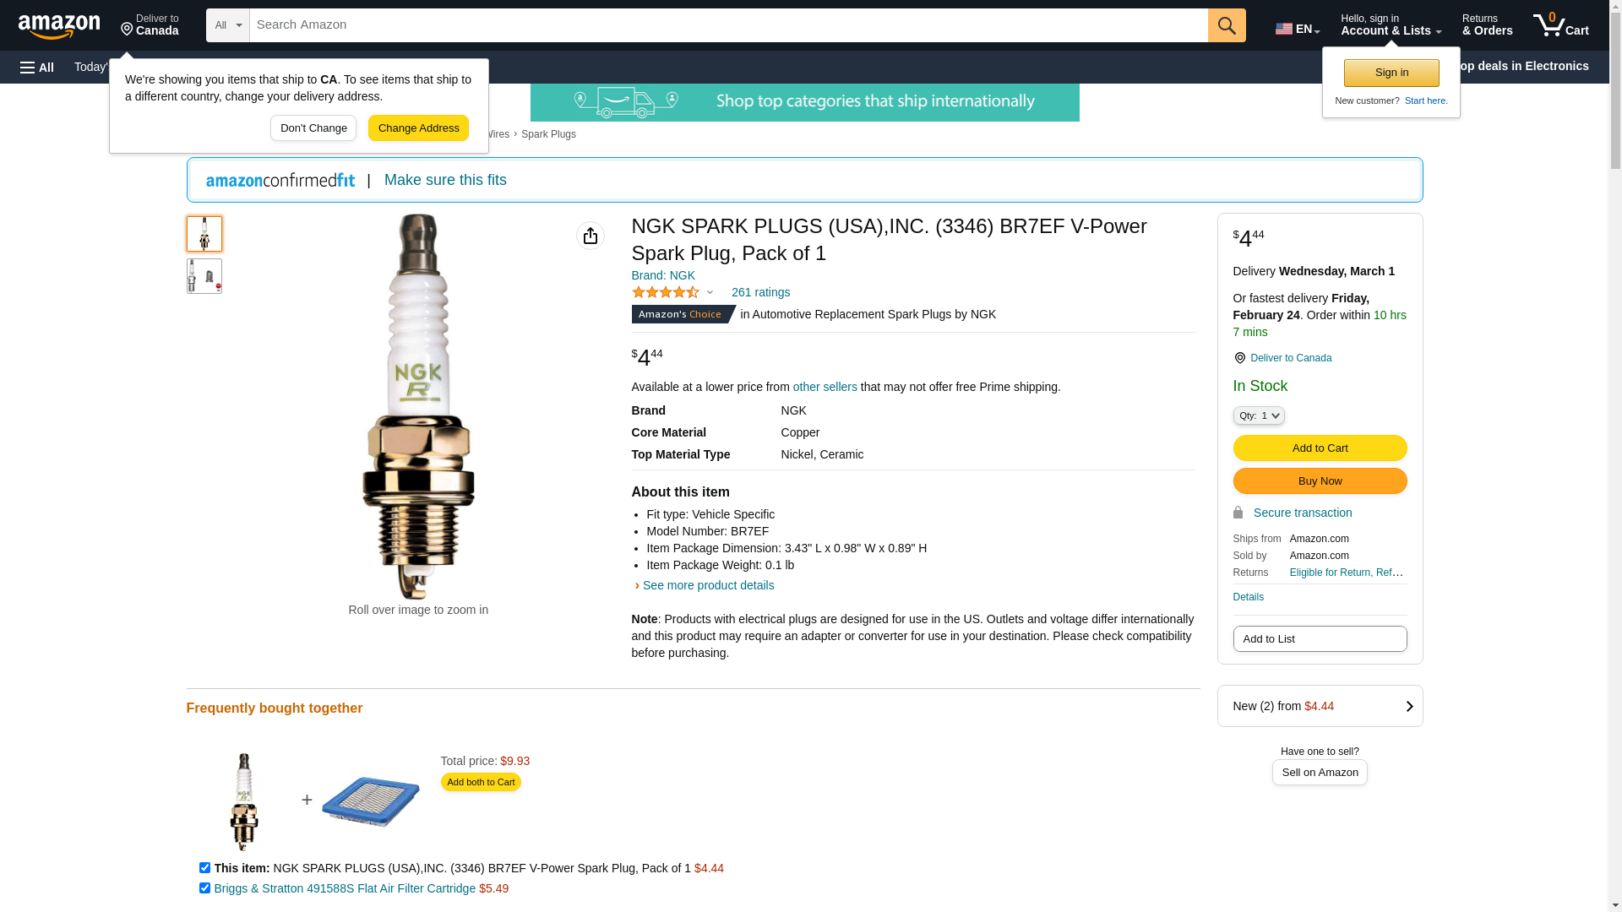Image resolution: width=1622 pixels, height=912 pixels.
Task: Open Returns & Orders
Action: 1487,25
